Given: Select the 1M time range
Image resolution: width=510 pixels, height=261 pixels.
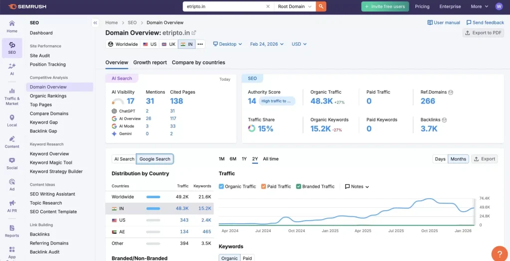Looking at the screenshot, I should [x=222, y=159].
